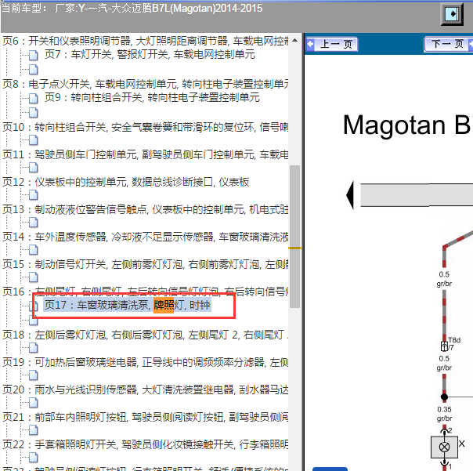Select 页16 左侧尾灯, 右侧尾灯 entry
Screen dimensions: 473x471
point(146,292)
